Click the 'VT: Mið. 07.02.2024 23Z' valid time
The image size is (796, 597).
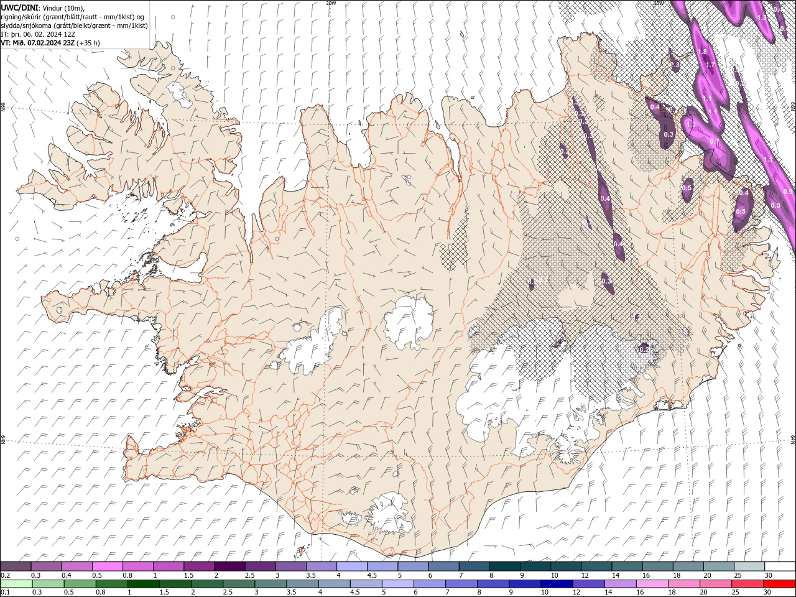37,43
